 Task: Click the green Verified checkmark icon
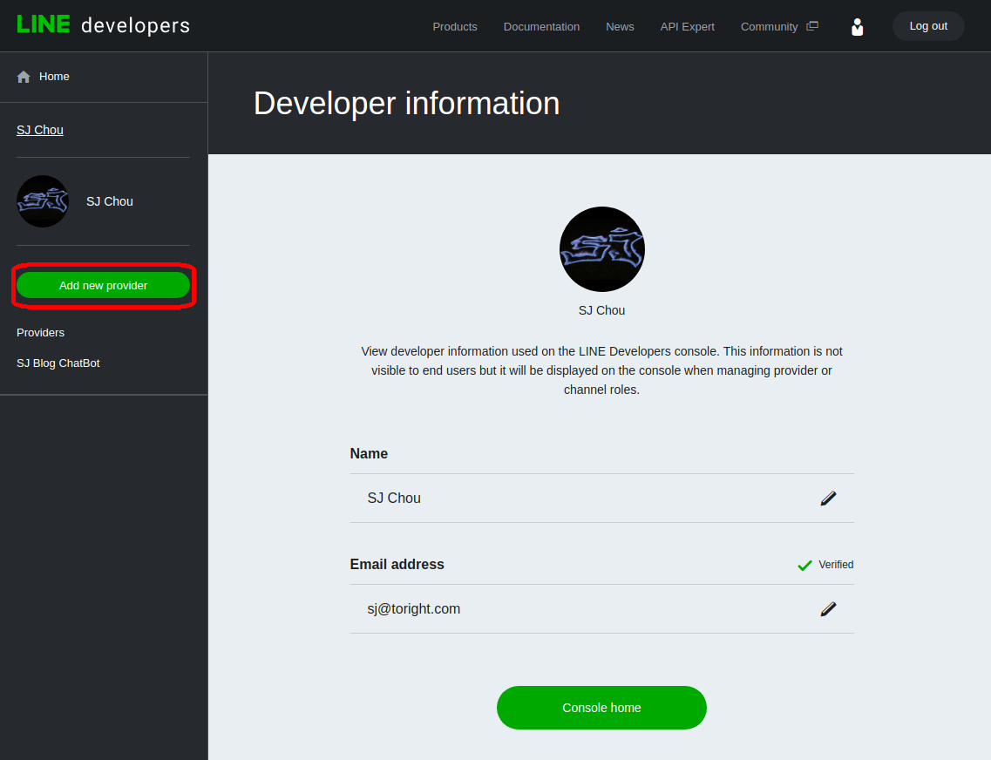(804, 565)
